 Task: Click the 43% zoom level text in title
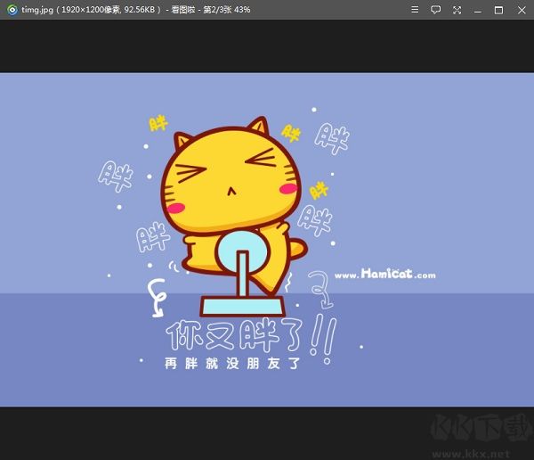pyautogui.click(x=242, y=10)
